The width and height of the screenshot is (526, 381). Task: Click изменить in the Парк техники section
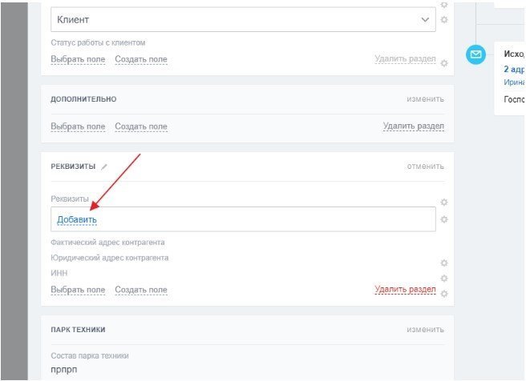(424, 330)
